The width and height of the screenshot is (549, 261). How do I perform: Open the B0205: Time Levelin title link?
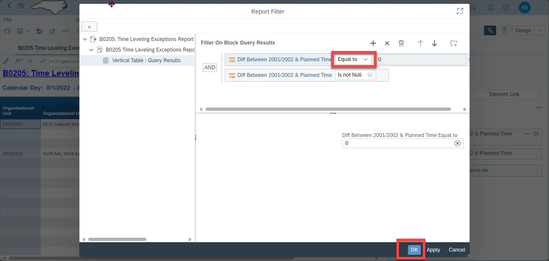[41, 73]
